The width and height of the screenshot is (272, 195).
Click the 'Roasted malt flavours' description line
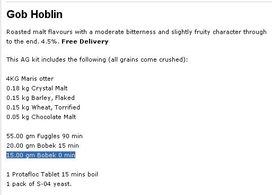136,32
